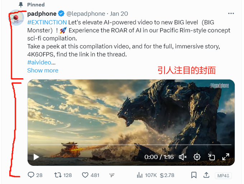Click the extension icon beside likes
The width and height of the screenshot is (244, 184).
tap(112, 175)
